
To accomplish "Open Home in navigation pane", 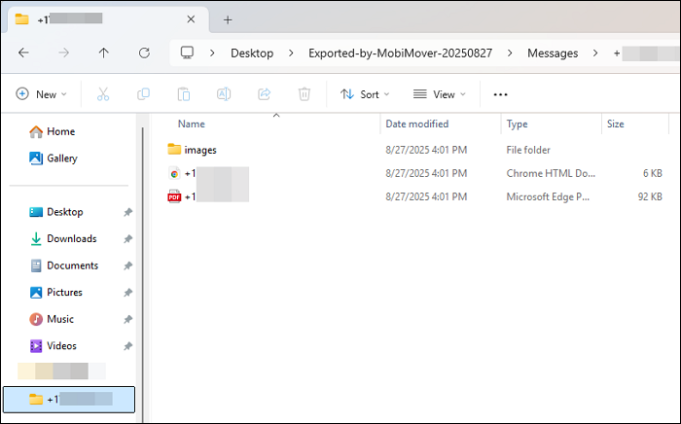I will tap(53, 131).
